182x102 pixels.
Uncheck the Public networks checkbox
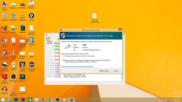click(64, 60)
